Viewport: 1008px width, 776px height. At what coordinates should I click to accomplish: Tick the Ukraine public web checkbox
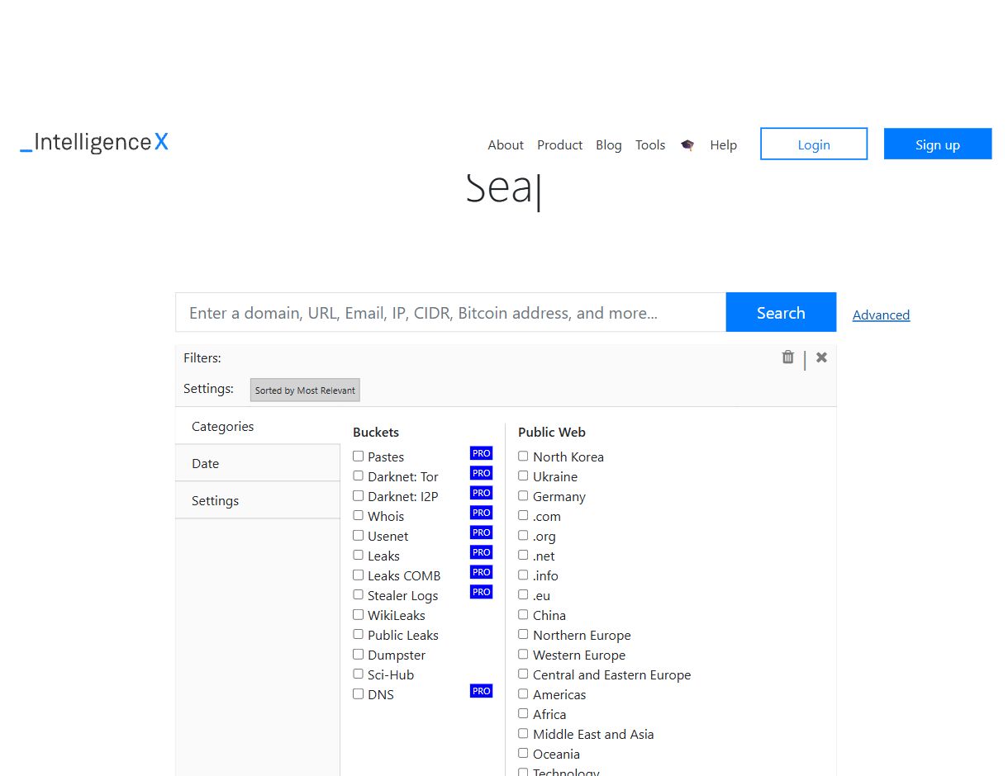coord(523,476)
